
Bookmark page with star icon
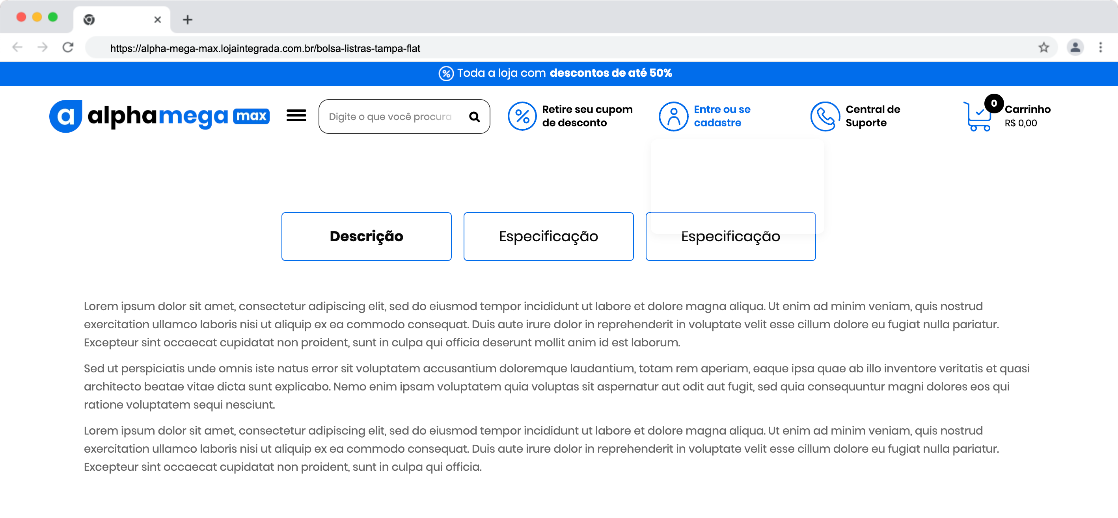(1043, 48)
